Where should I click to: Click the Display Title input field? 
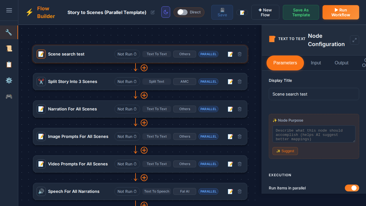pyautogui.click(x=314, y=94)
